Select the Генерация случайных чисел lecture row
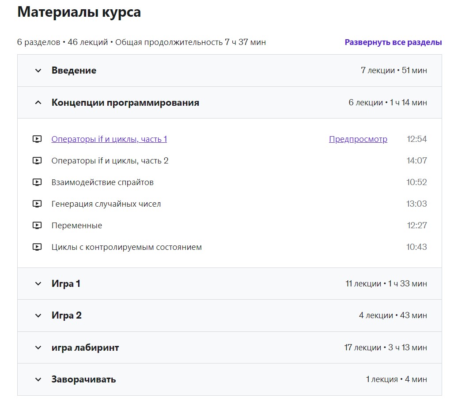 [107, 204]
